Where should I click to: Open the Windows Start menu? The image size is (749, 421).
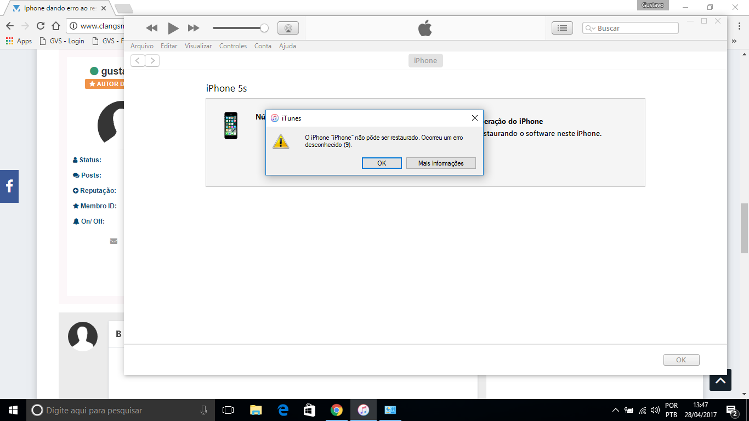coord(13,410)
